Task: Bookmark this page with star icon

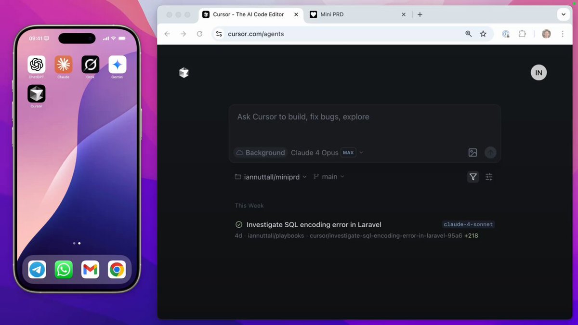Action: click(x=483, y=34)
